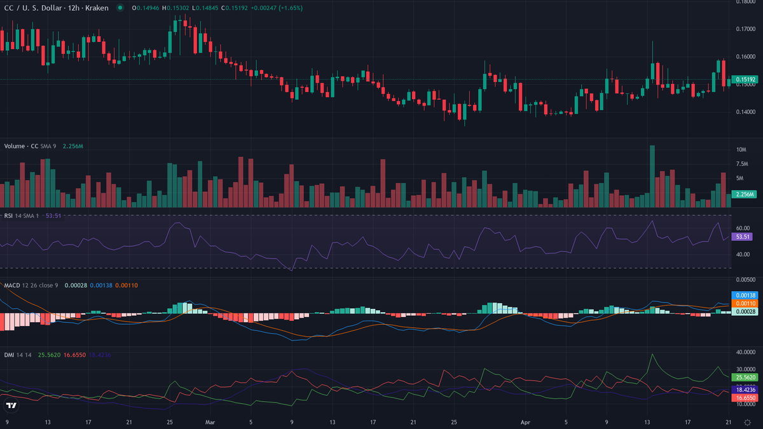Screen dimensions: 763x429
Task: Click the 0.17000 price scale label
Action: (745, 29)
